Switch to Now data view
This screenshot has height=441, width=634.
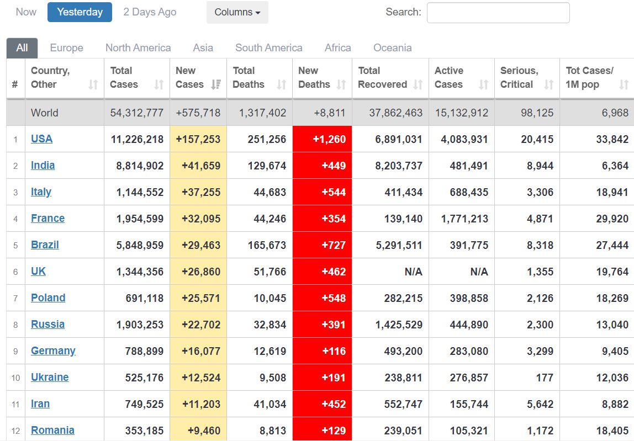click(x=26, y=12)
